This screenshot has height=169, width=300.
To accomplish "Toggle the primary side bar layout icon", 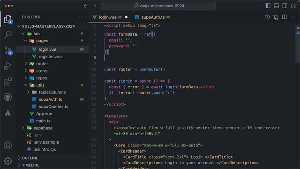I will pyautogui.click(x=268, y=6).
